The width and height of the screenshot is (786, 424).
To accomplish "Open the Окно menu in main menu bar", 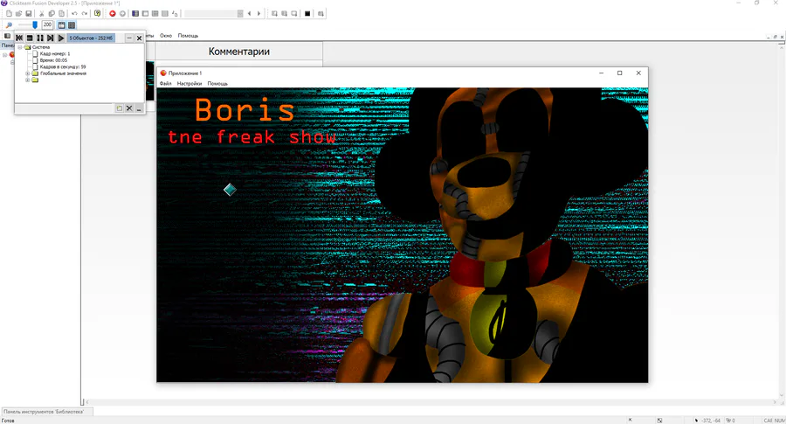I will [x=166, y=36].
